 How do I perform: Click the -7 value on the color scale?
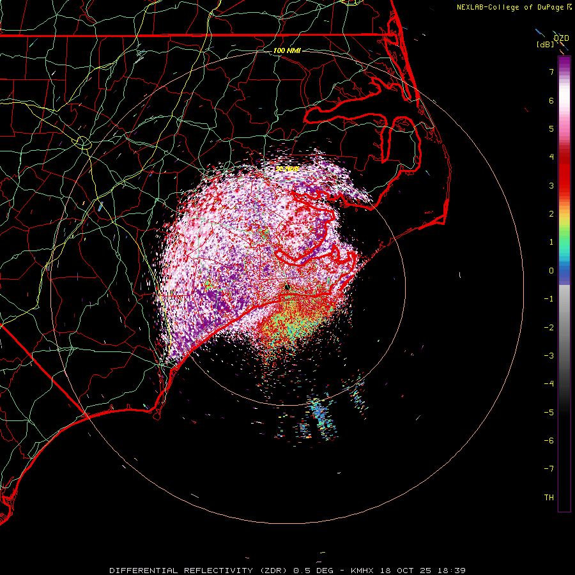[549, 469]
